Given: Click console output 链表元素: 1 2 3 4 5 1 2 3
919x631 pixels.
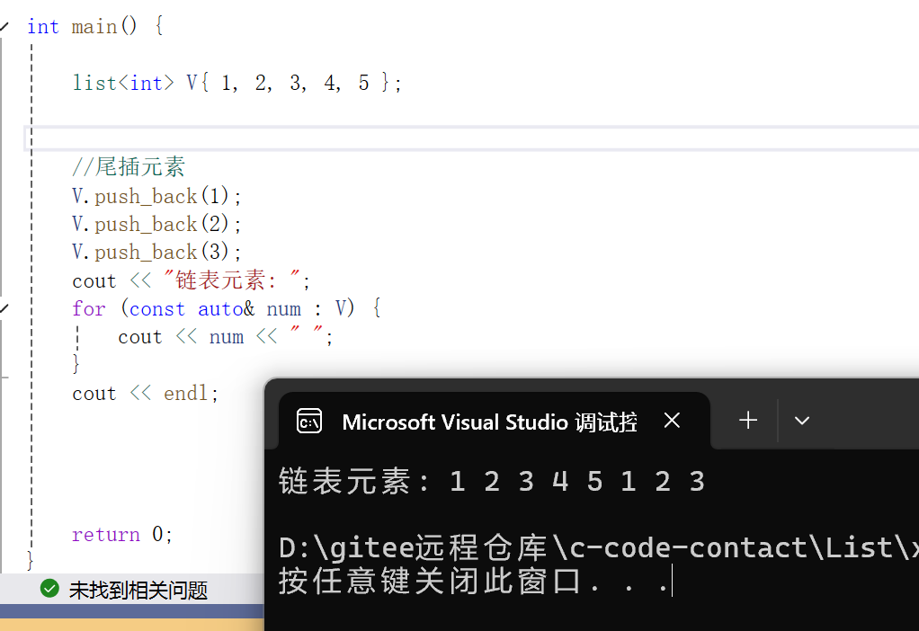Looking at the screenshot, I should (492, 482).
